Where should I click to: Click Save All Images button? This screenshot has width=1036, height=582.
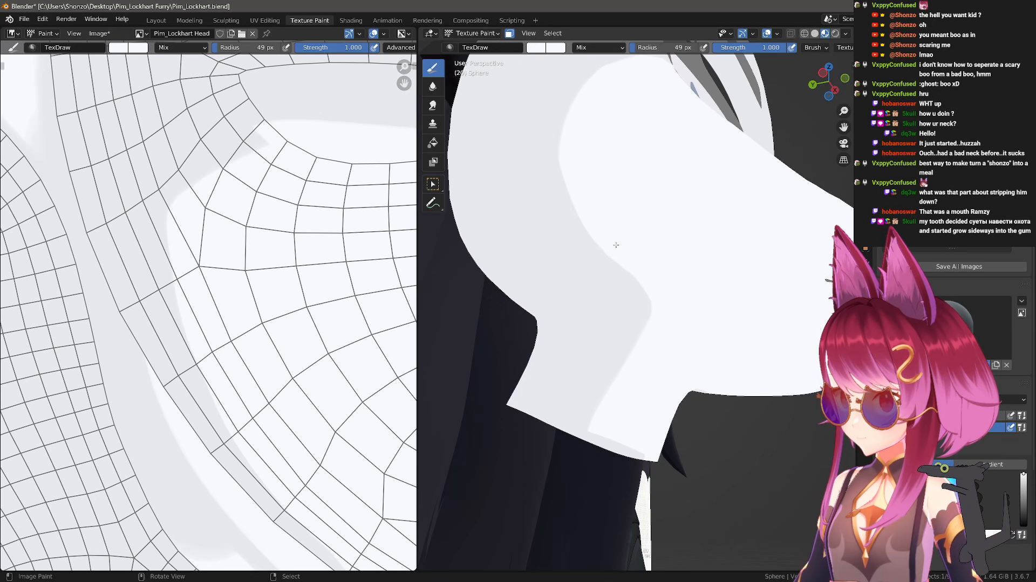pos(959,267)
